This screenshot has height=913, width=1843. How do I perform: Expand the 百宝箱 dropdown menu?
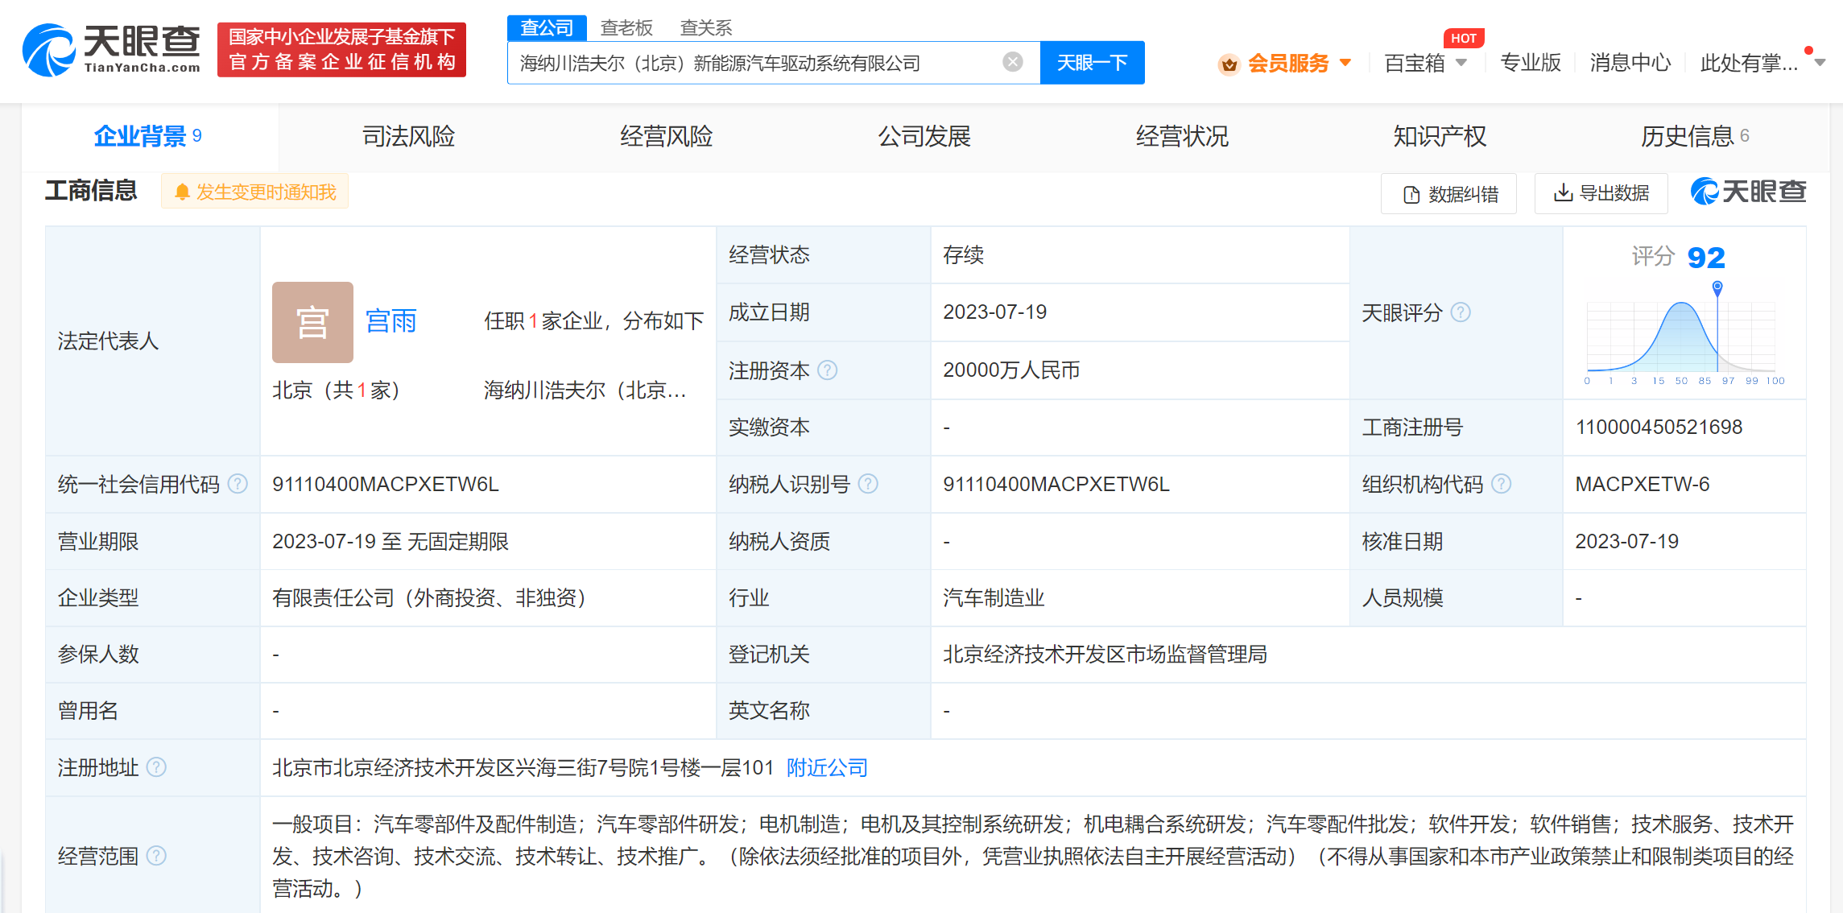tap(1461, 63)
